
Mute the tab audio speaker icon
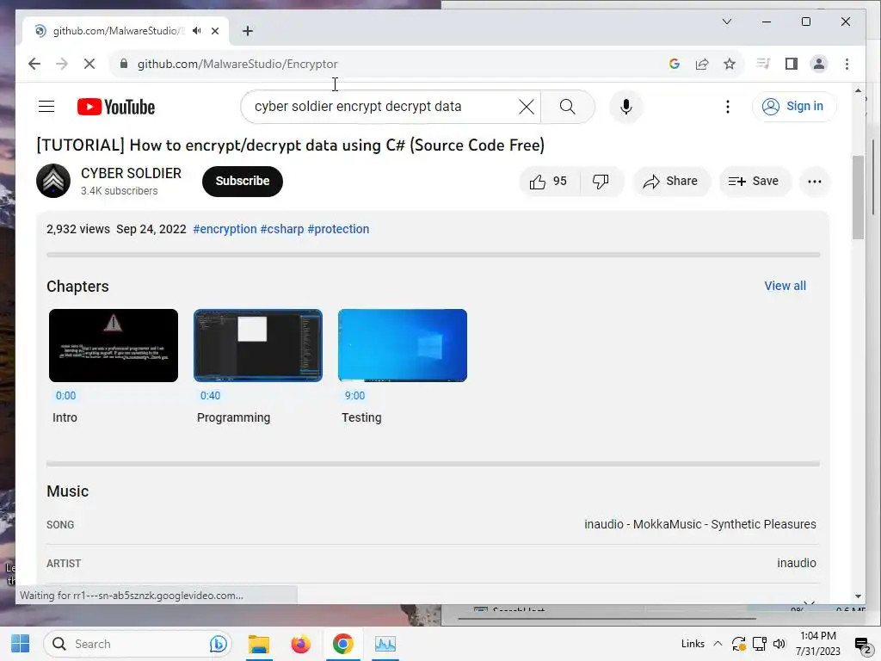197,31
